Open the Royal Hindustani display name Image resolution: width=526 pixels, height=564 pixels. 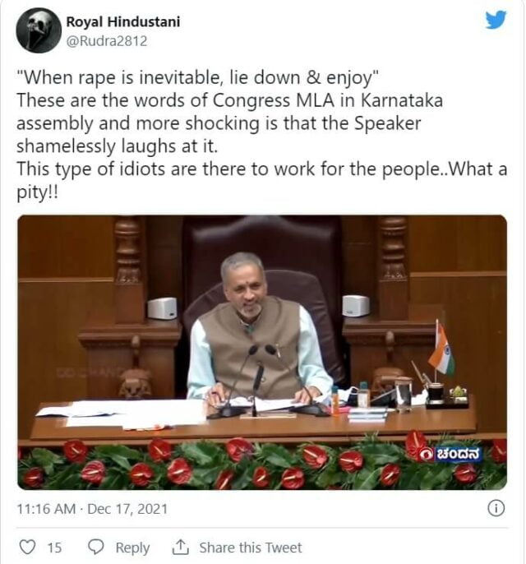click(123, 22)
